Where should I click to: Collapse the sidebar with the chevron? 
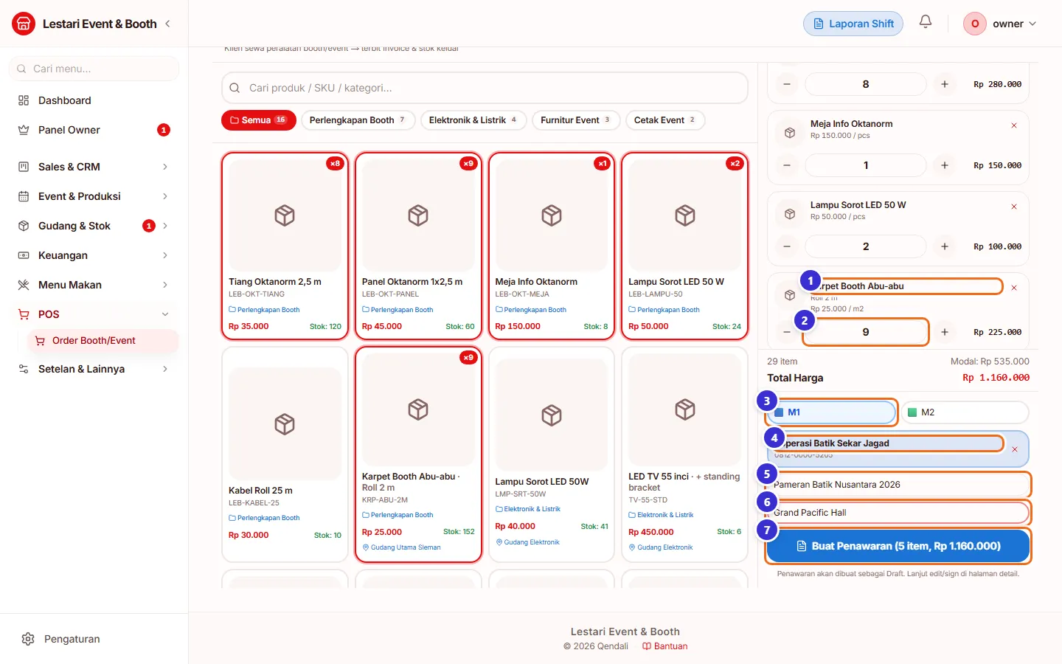pos(167,24)
